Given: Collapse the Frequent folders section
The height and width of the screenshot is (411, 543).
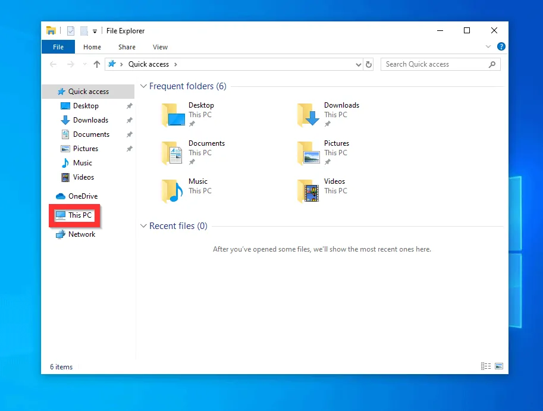Looking at the screenshot, I should (143, 86).
